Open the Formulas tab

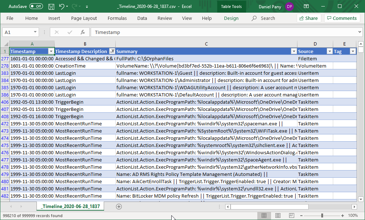(117, 18)
